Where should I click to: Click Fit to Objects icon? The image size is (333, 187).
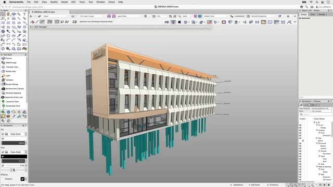coord(175,16)
